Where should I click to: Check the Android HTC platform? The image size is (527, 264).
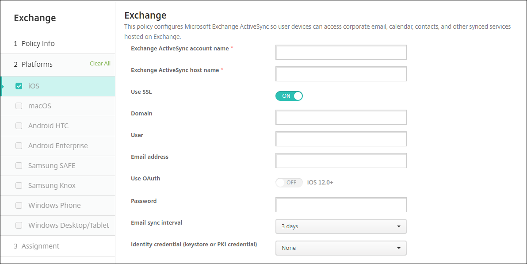19,126
